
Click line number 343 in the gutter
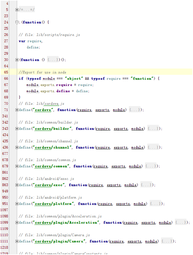pyautogui.click(x=5, y=128)
